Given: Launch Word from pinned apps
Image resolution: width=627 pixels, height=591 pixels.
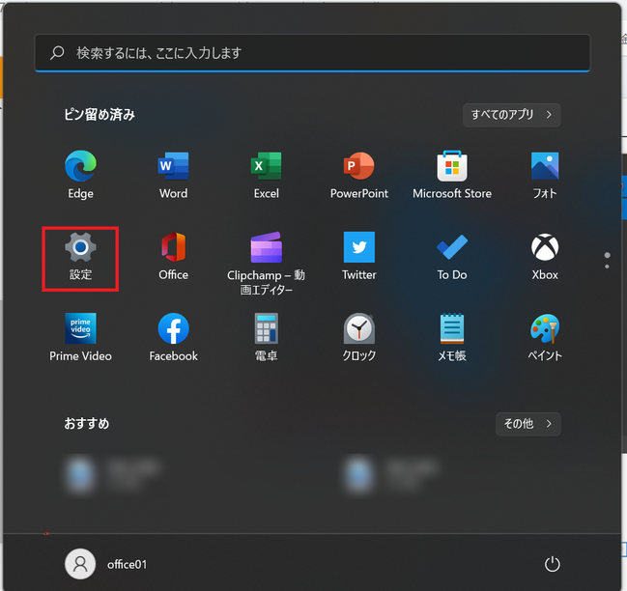Looking at the screenshot, I should click(x=173, y=174).
